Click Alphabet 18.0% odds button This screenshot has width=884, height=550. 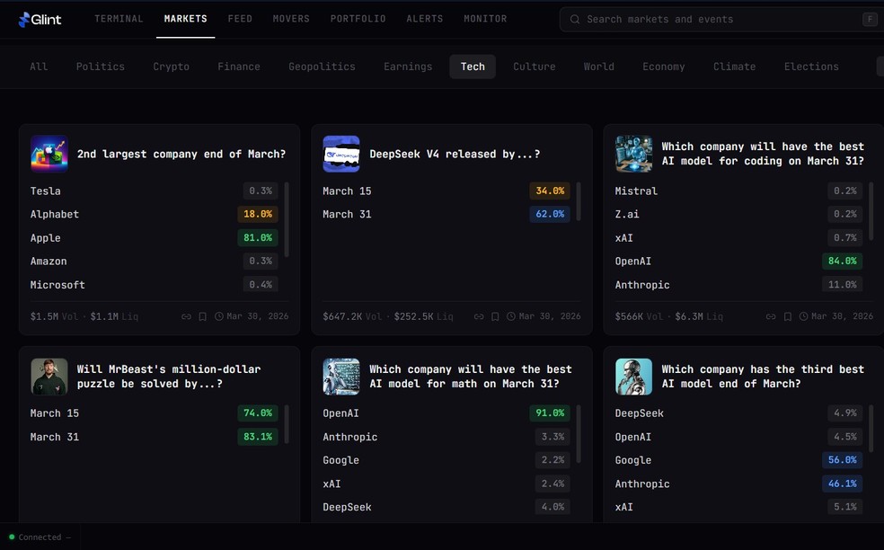pyautogui.click(x=258, y=215)
